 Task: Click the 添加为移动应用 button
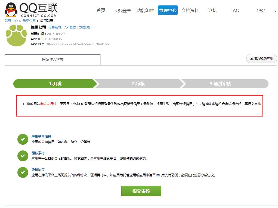click(261, 59)
